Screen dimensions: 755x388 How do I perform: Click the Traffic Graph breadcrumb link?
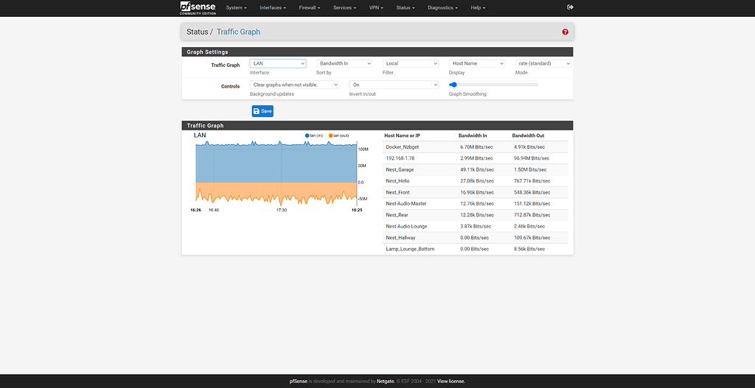click(x=238, y=32)
